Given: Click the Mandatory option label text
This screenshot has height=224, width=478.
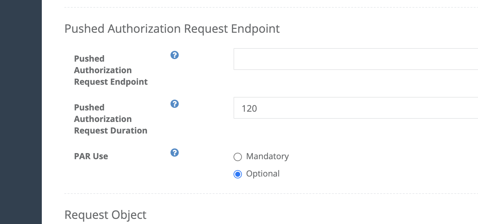Looking at the screenshot, I should click(267, 156).
